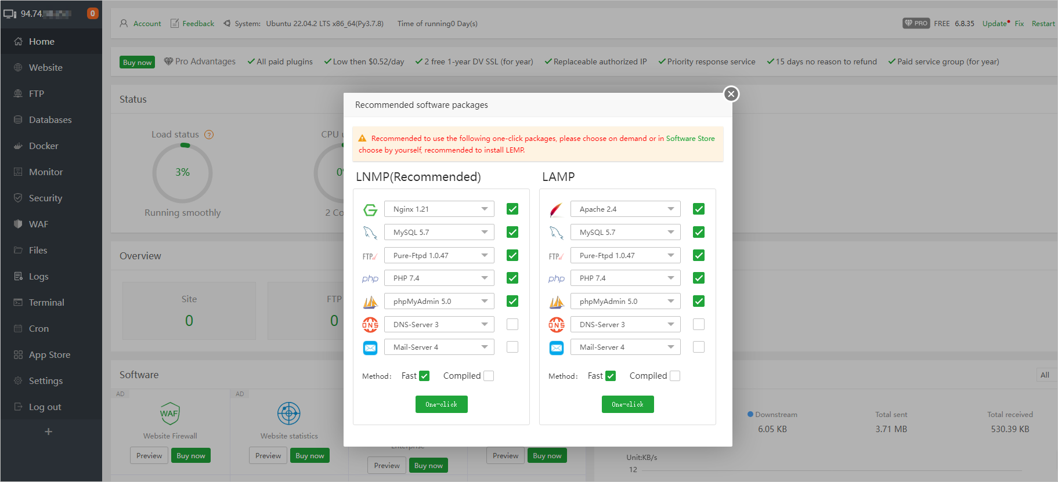Click the Monitor sidebar icon
This screenshot has width=1058, height=482.
point(18,172)
